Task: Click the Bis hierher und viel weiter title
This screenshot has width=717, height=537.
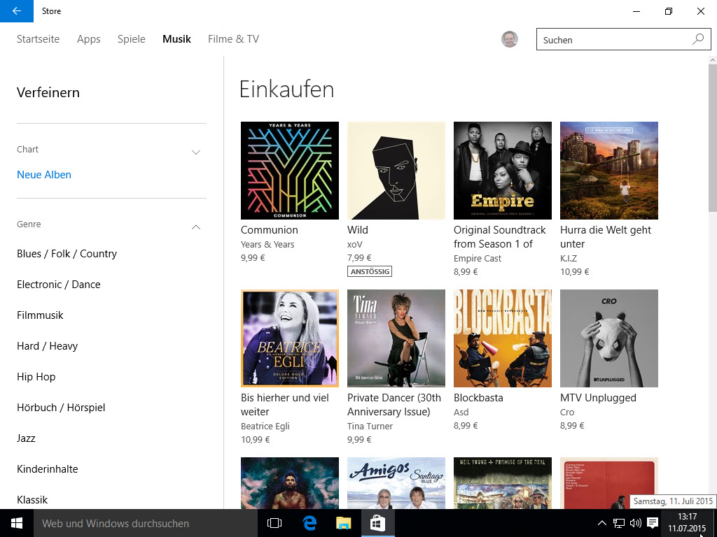Action: pyautogui.click(x=285, y=405)
